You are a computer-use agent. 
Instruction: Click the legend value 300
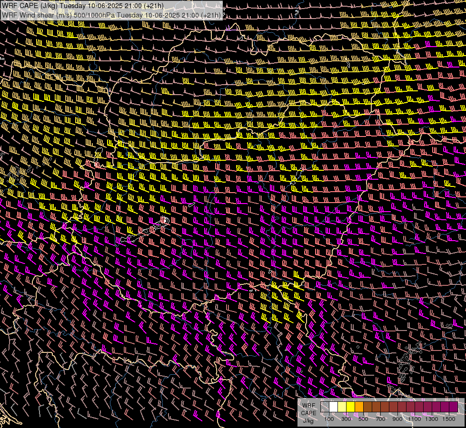(x=346, y=419)
